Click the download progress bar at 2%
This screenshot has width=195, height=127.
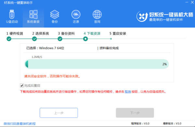click(97, 64)
